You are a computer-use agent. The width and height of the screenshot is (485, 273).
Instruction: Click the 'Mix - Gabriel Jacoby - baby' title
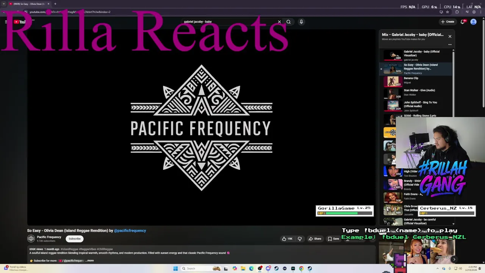(413, 35)
